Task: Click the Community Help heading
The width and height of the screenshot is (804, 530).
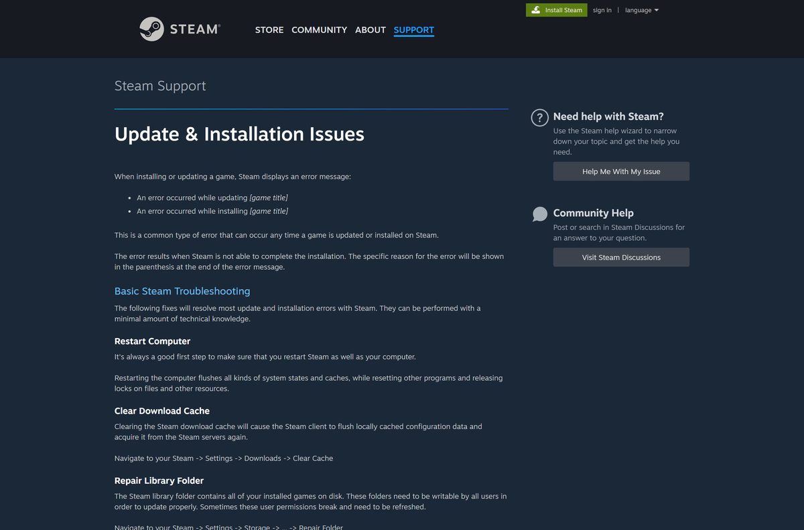Action: pos(594,213)
